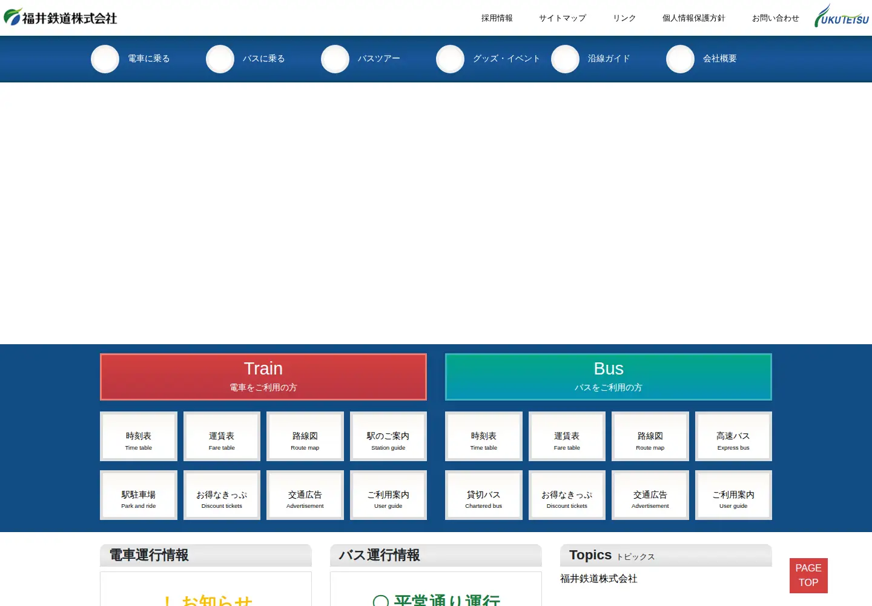Open Train ご利用案内 User guide tile
Image resolution: width=872 pixels, height=606 pixels.
388,495
